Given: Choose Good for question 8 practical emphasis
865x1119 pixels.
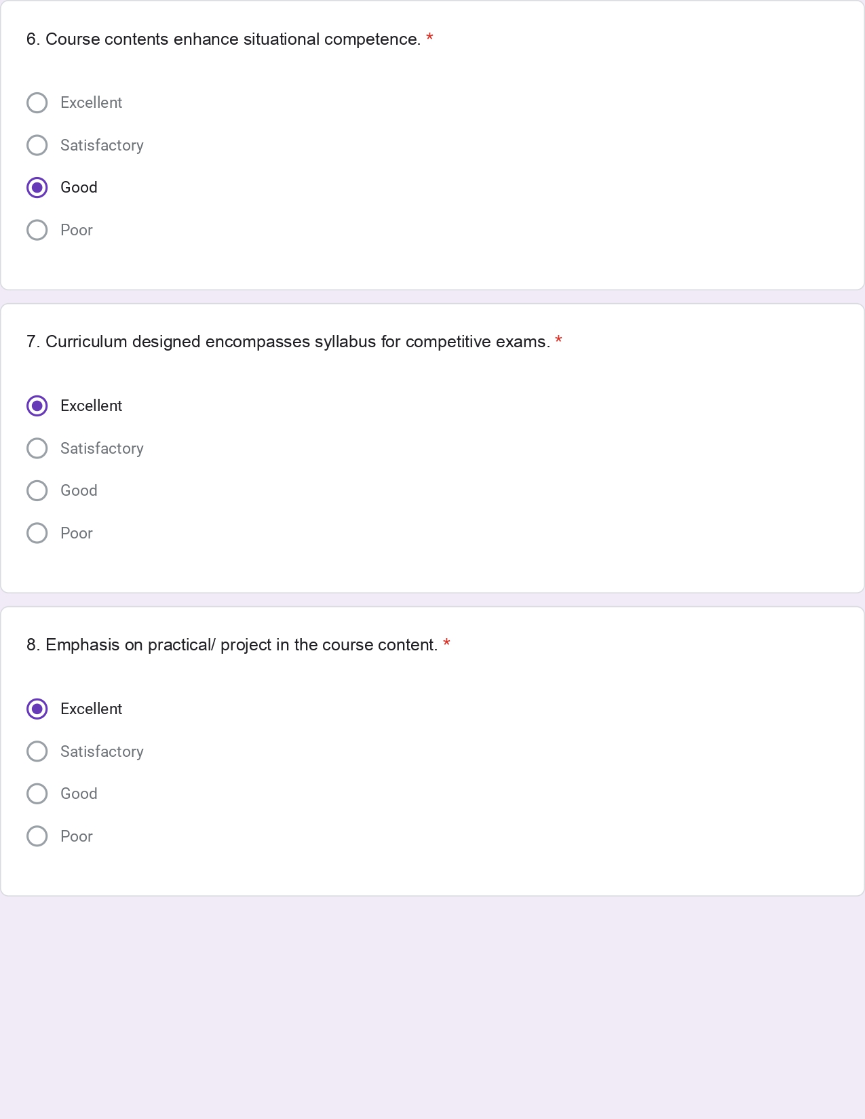Looking at the screenshot, I should coord(37,794).
